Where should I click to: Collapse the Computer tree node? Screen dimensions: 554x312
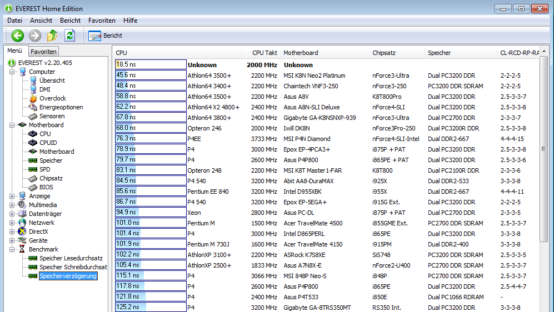pyautogui.click(x=12, y=72)
